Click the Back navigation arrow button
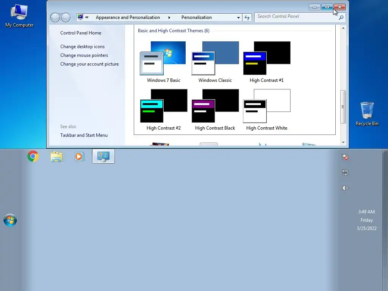388x291 pixels. pyautogui.click(x=55, y=17)
